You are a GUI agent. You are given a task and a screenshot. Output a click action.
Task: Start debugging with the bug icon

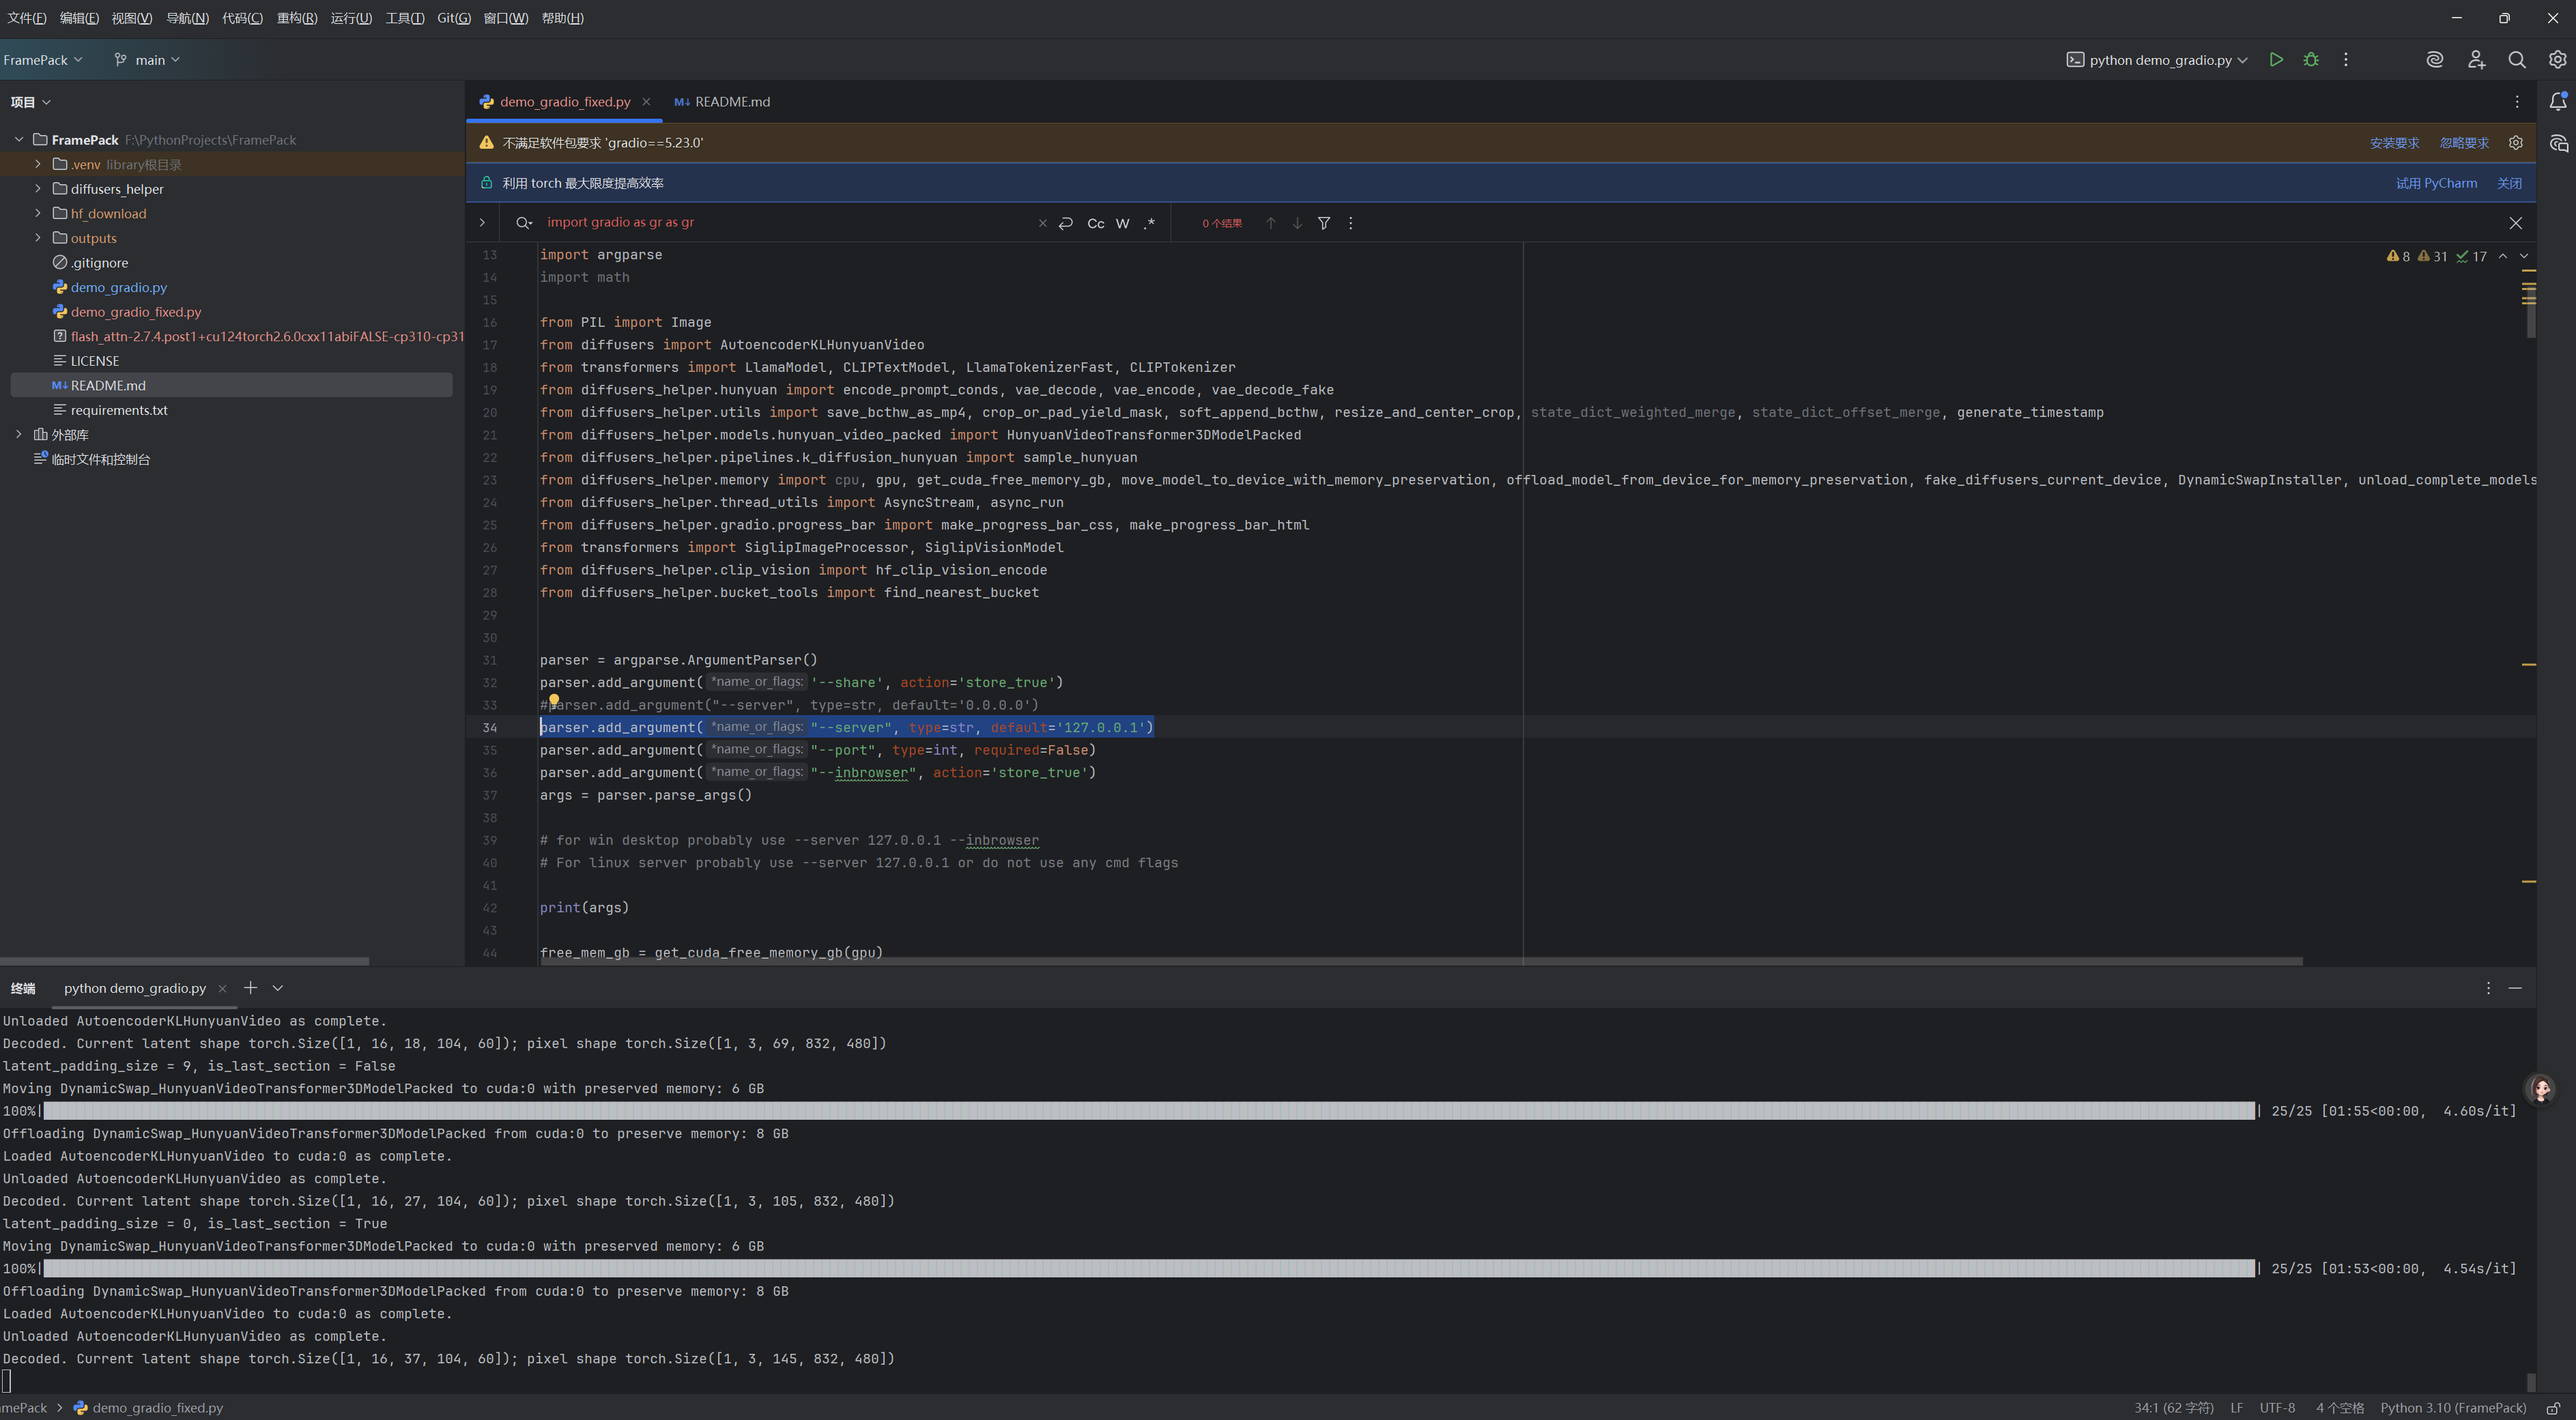tap(2311, 60)
